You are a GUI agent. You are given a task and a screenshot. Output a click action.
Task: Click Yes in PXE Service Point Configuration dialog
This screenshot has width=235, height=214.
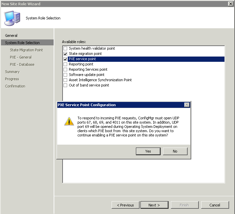(148, 151)
